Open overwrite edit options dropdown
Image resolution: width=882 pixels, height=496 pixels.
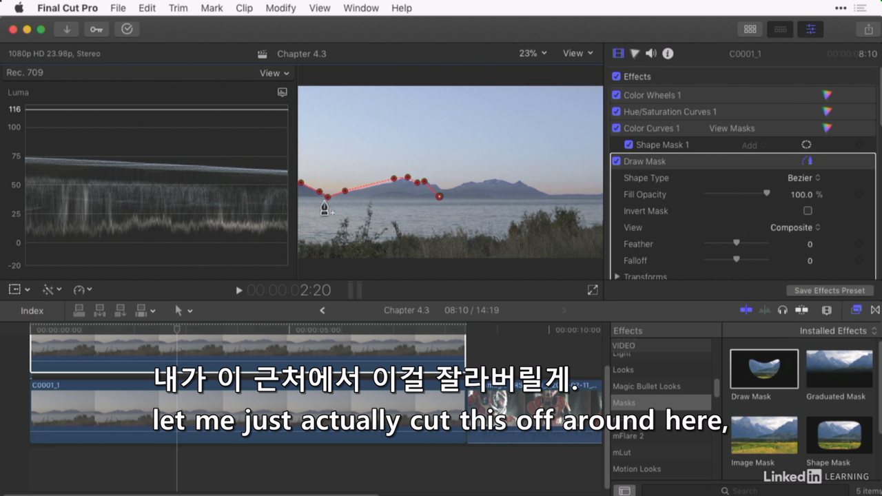(x=145, y=311)
